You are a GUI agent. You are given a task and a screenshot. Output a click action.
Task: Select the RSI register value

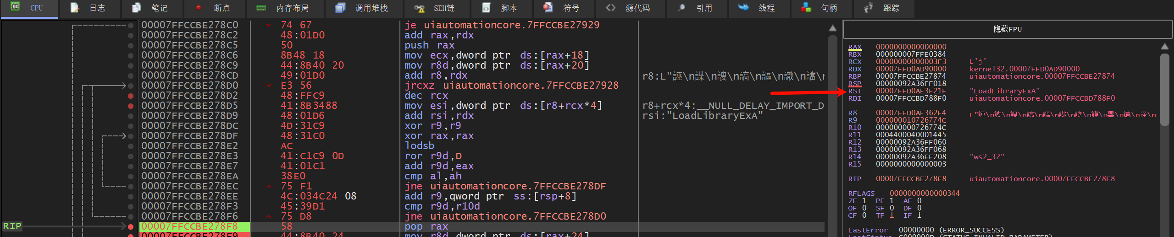click(911, 91)
